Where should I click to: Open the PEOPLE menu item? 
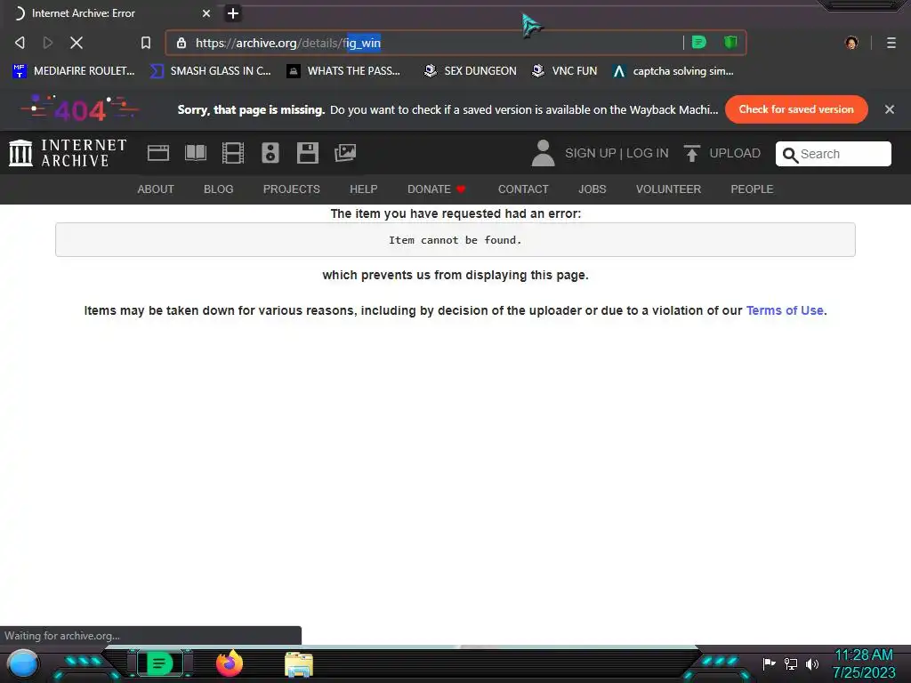point(752,189)
